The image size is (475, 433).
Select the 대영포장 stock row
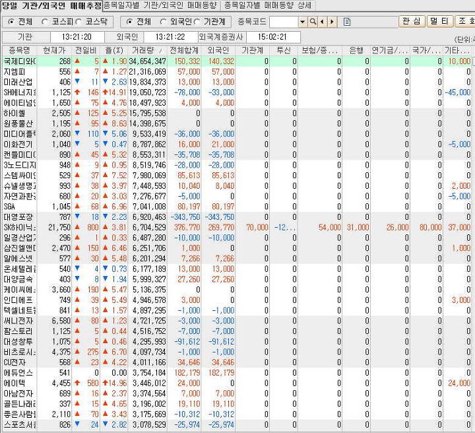(x=237, y=217)
